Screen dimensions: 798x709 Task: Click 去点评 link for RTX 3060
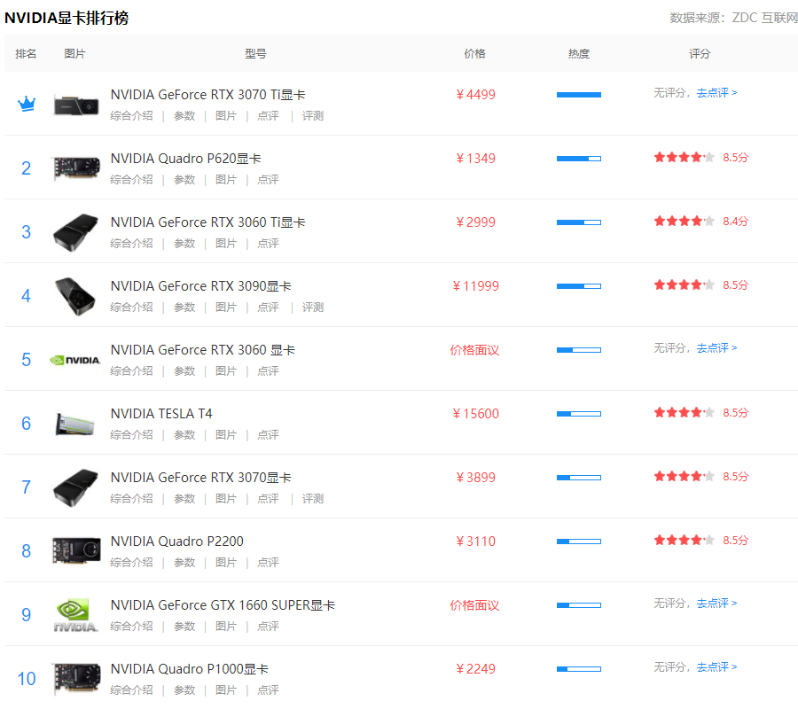click(x=716, y=348)
